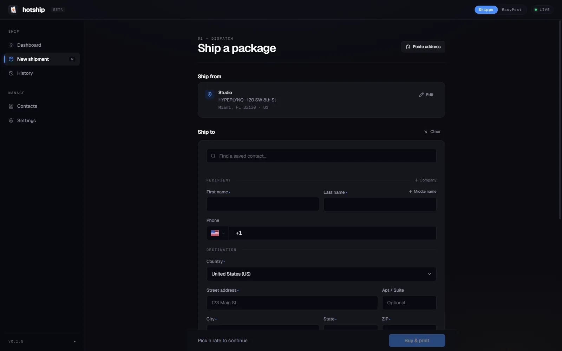Click the plus icon before Middle name
Image resolution: width=562 pixels, height=351 pixels.
click(410, 191)
